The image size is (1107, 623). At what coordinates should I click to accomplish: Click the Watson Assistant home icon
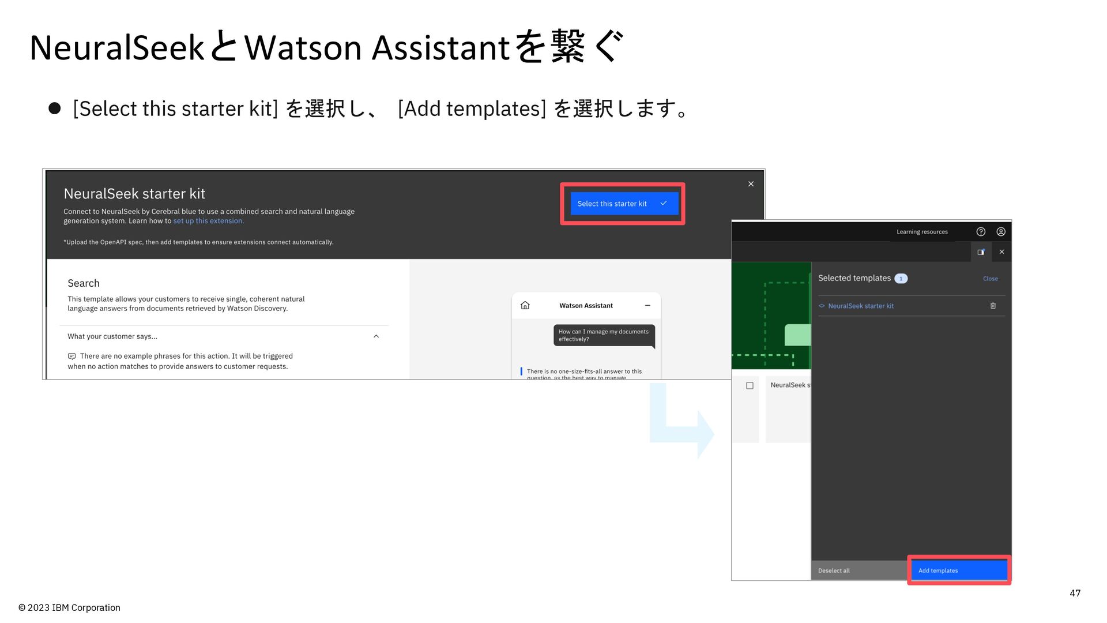click(525, 305)
